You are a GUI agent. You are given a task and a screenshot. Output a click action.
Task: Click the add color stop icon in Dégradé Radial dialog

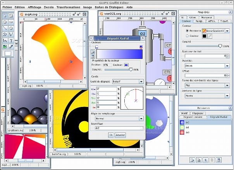click(93, 52)
